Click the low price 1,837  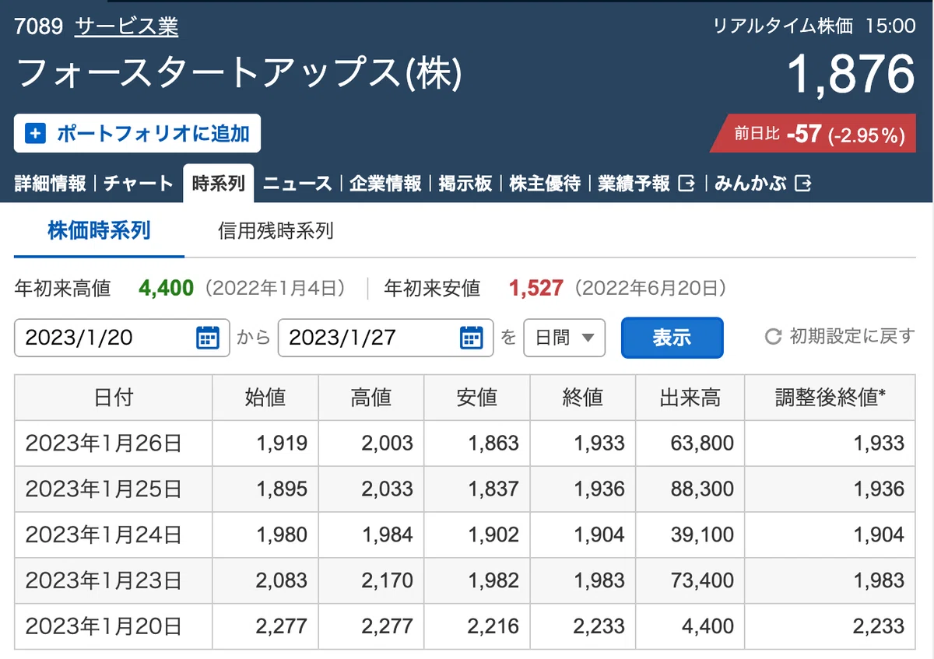493,489
